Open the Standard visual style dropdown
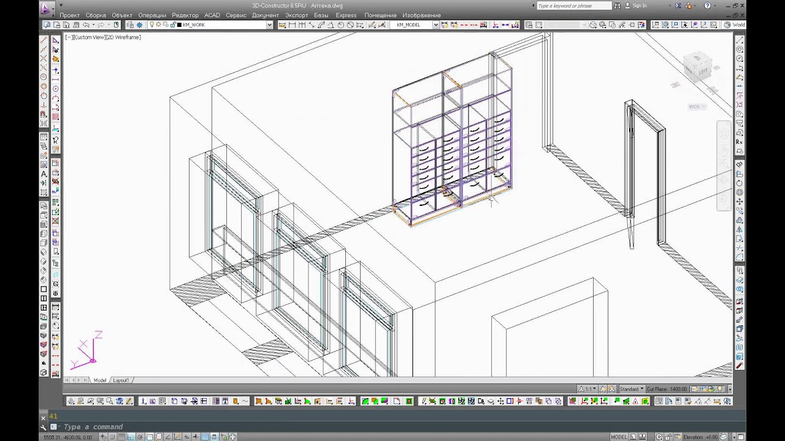 tap(632, 389)
